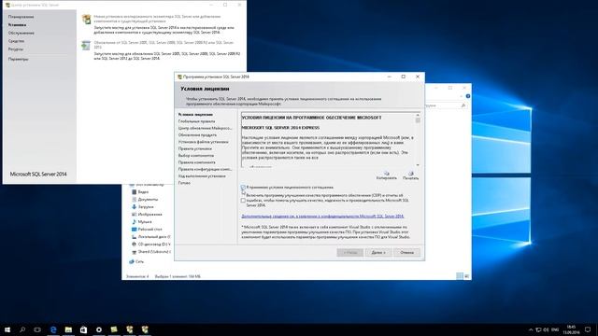Enable the CEIP quality improvement checkbox
Screen dimensions: 598x336
click(x=243, y=201)
